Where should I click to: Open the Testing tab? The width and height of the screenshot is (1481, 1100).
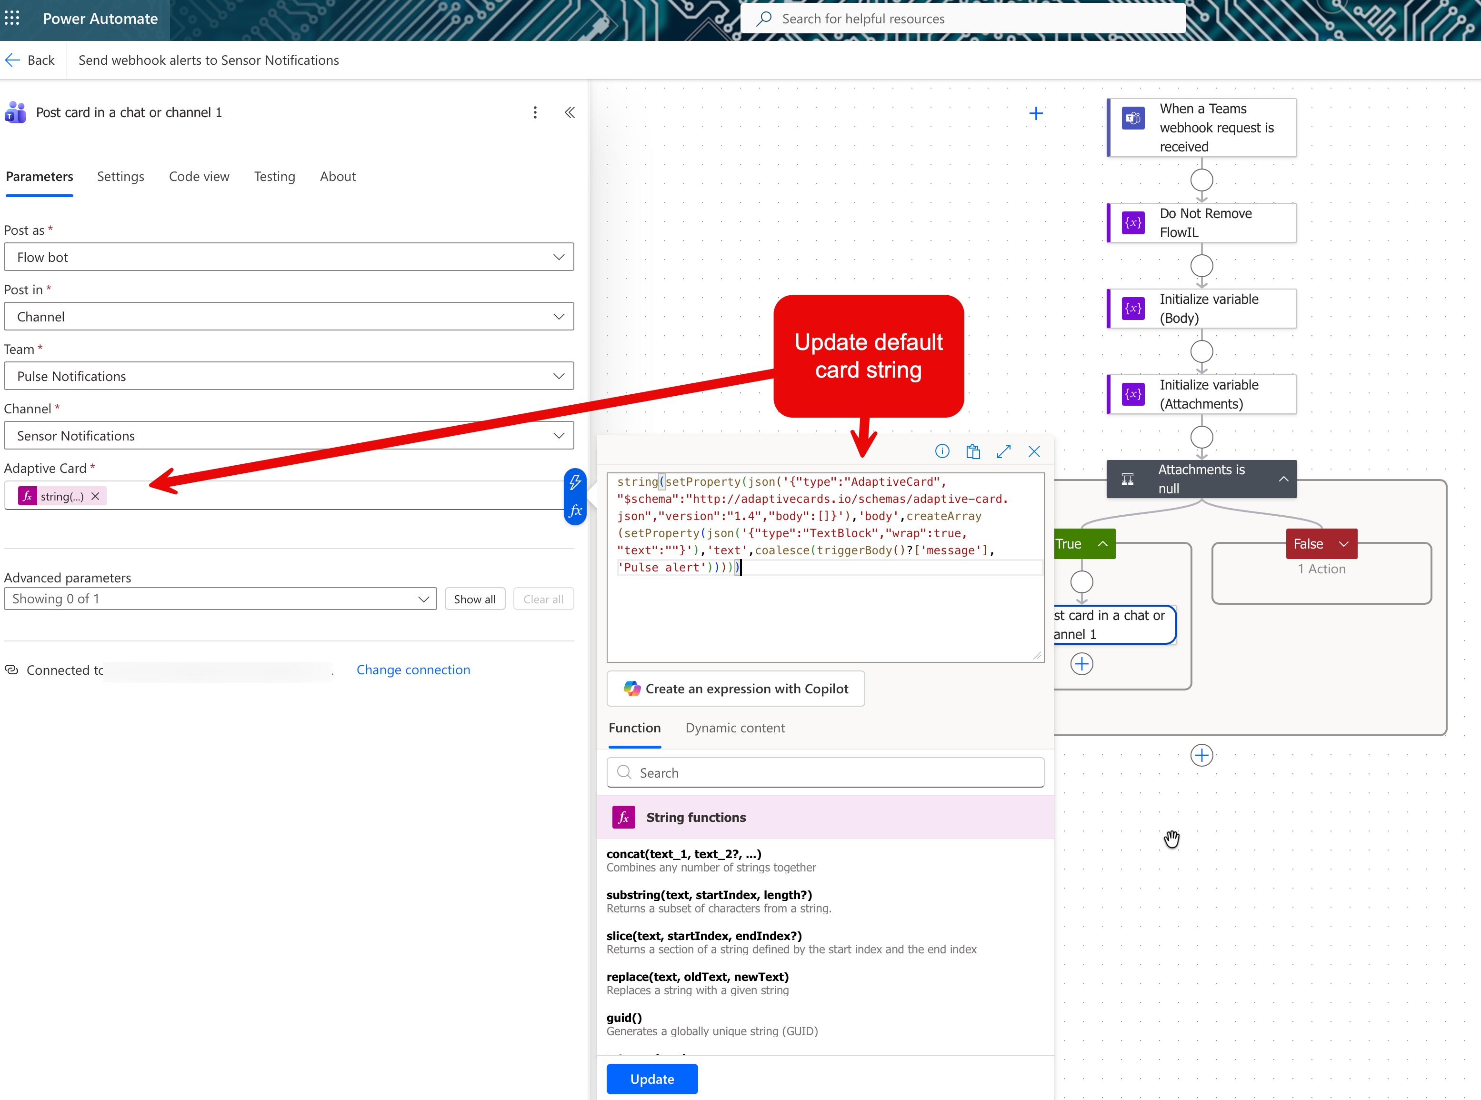coord(274,177)
